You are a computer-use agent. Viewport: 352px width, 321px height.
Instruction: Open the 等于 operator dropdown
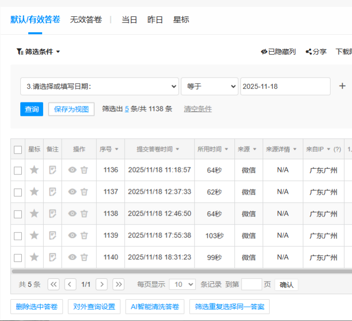pyautogui.click(x=209, y=86)
